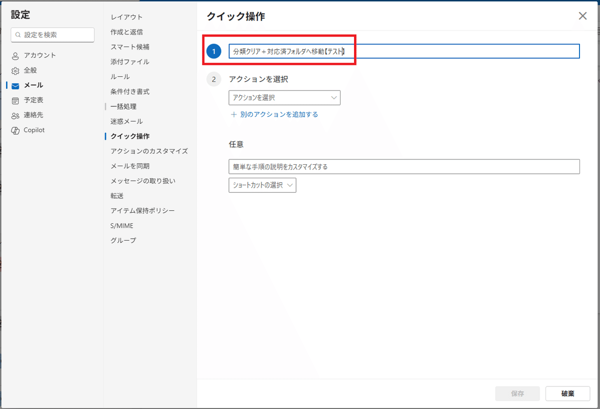Click the magnifier in the settings search box
This screenshot has width=600, height=409.
click(17, 35)
